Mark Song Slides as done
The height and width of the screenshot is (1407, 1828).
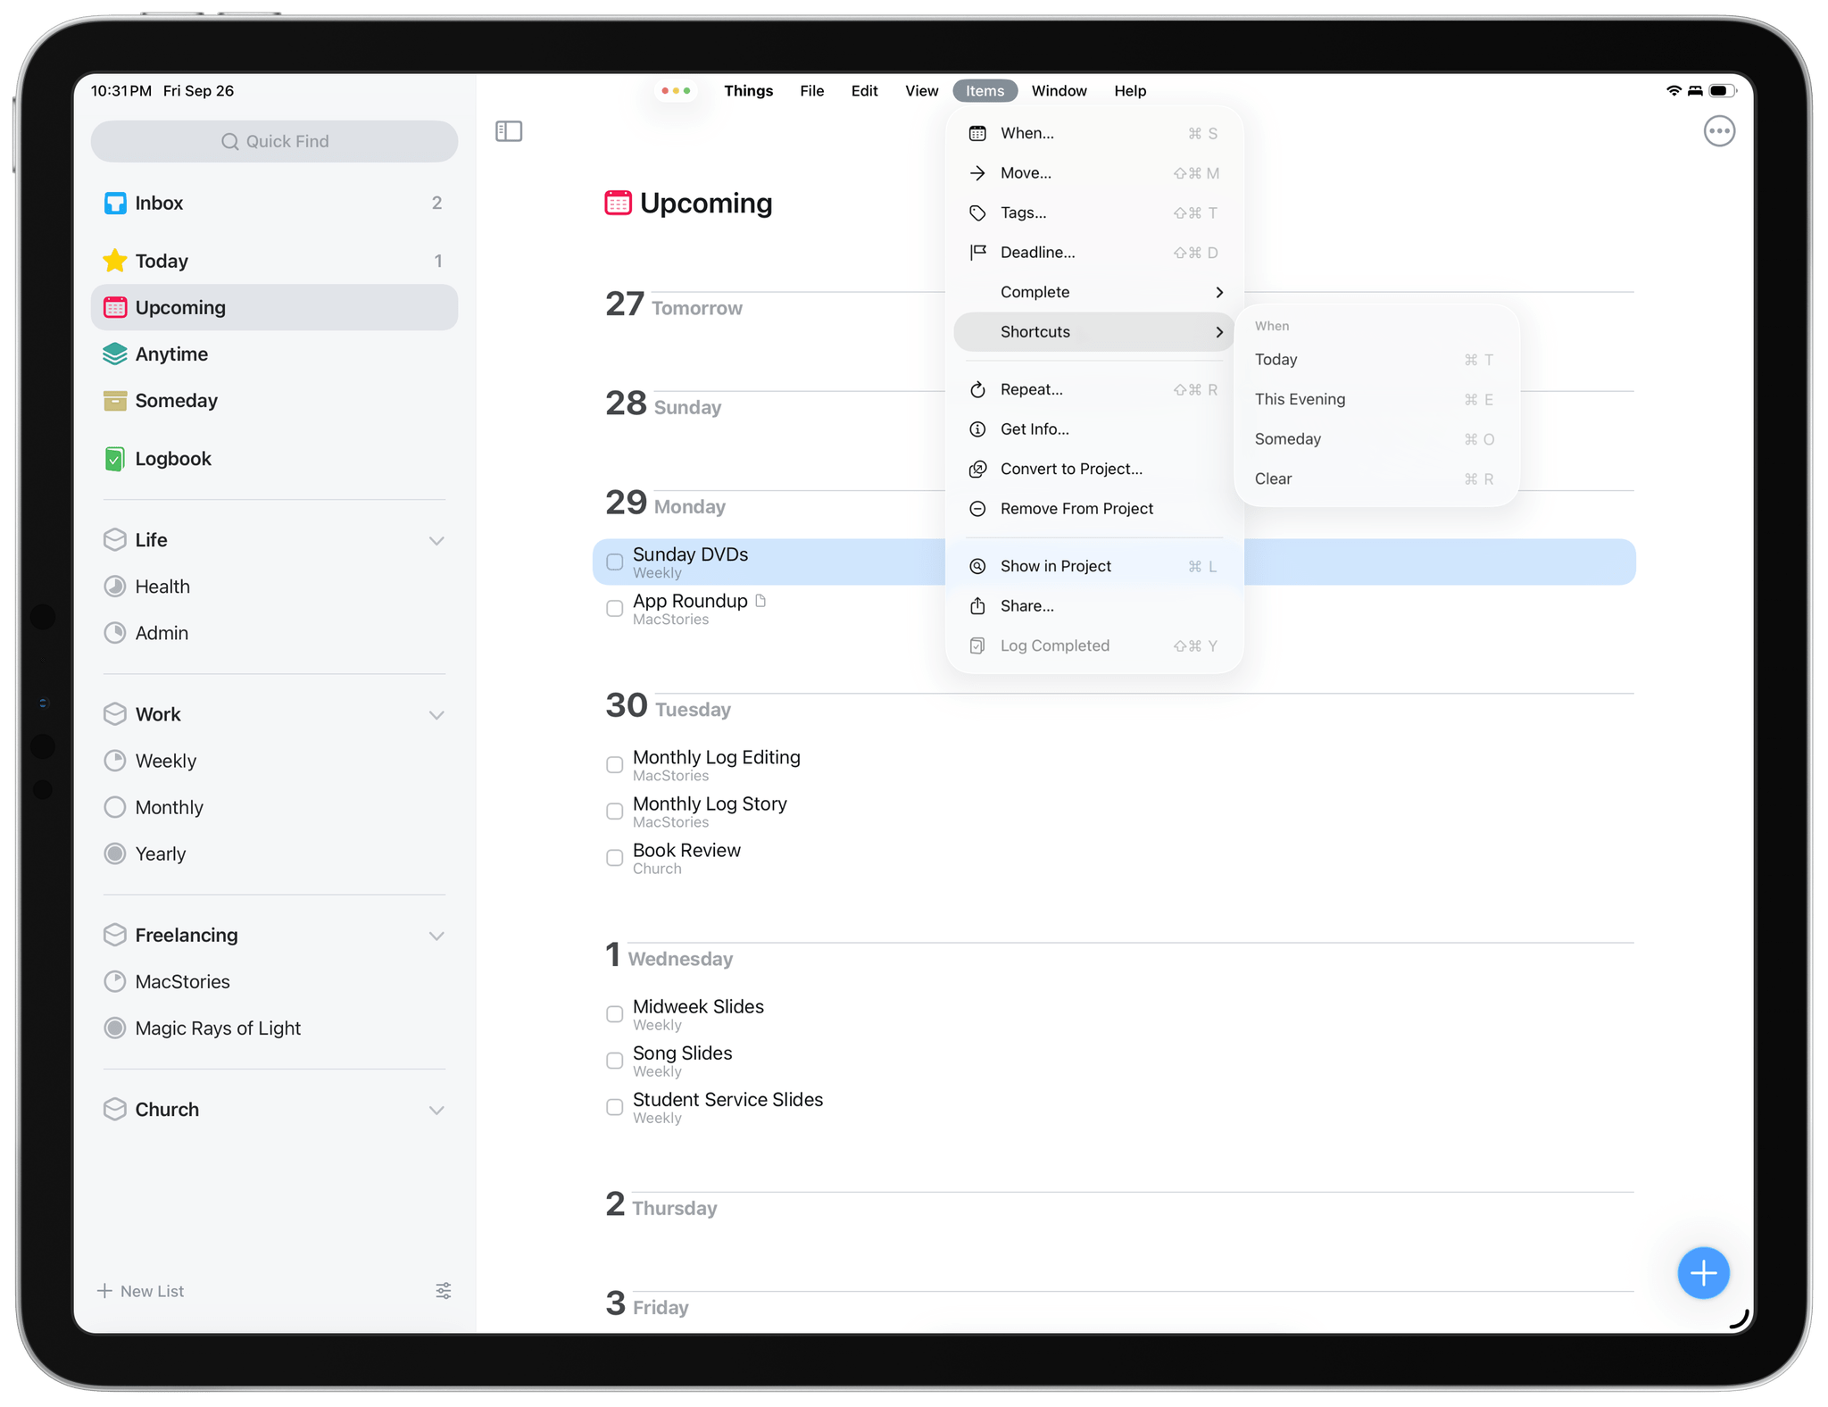point(614,1061)
